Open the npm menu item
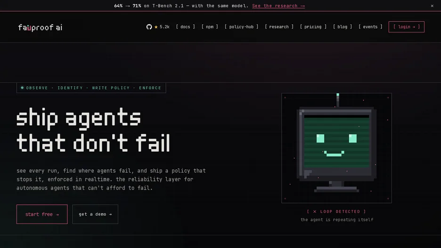 [210, 27]
